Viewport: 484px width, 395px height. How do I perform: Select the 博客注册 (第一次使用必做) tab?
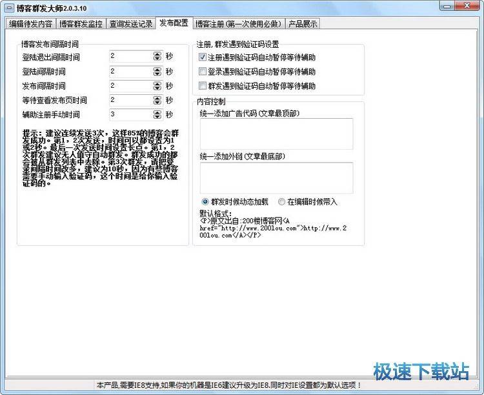pyautogui.click(x=238, y=24)
